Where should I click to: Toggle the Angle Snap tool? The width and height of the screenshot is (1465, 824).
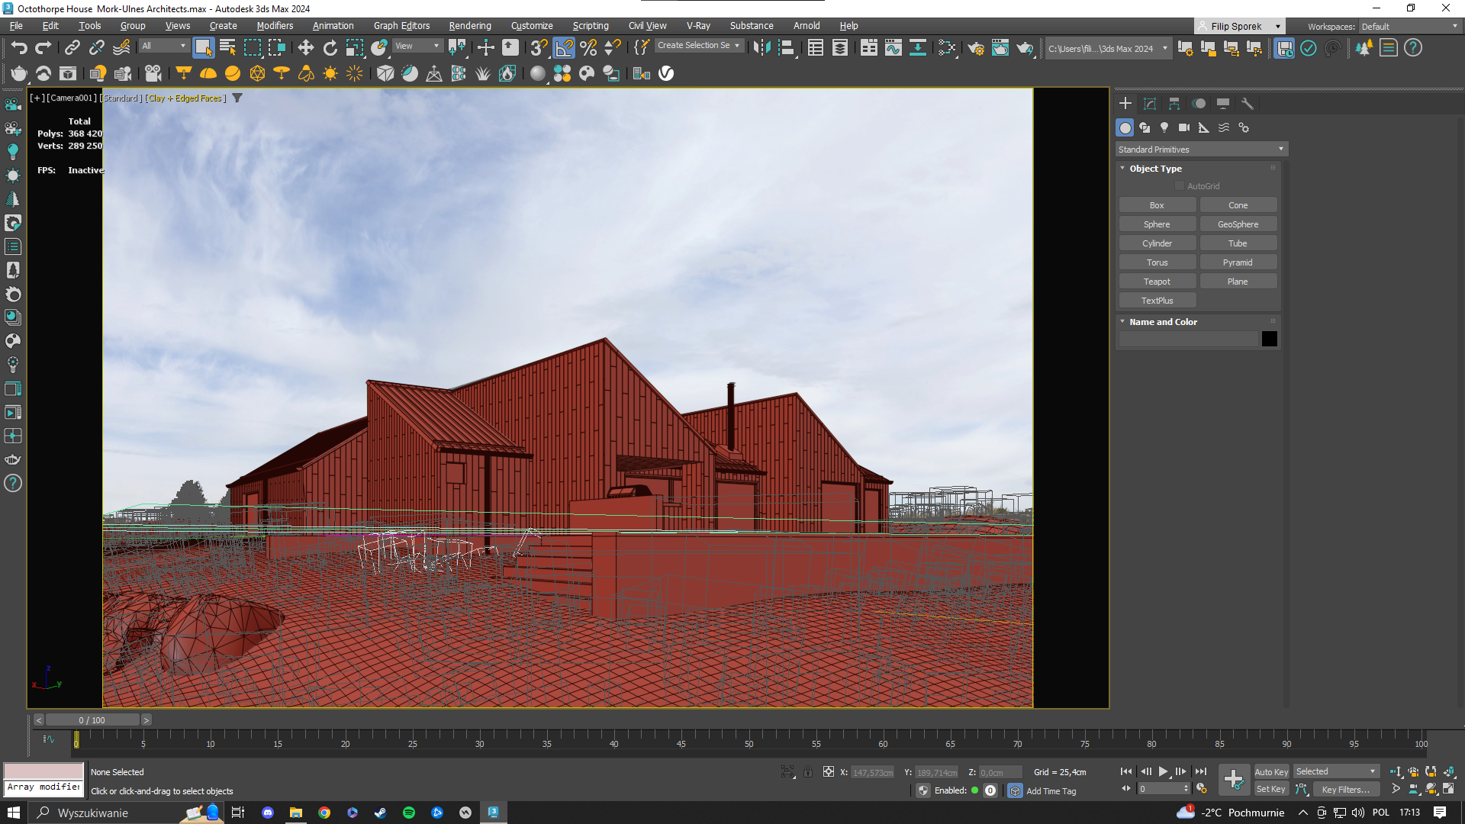pyautogui.click(x=564, y=48)
